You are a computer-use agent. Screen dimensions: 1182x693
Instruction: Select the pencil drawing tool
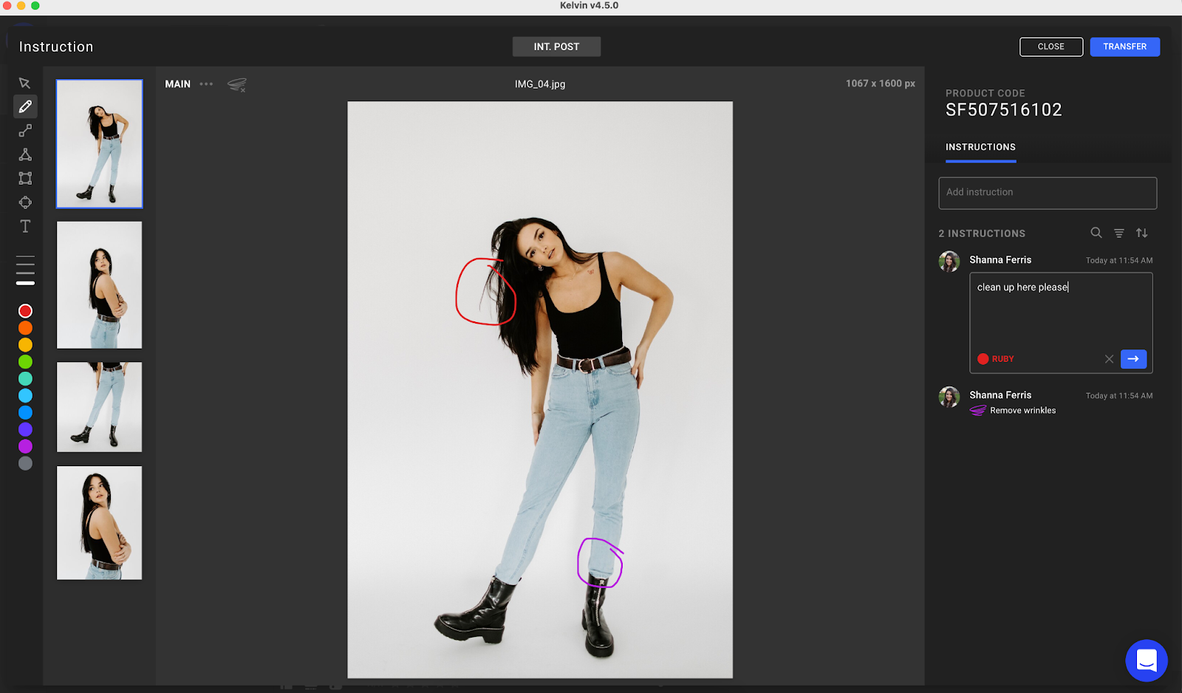(x=25, y=107)
